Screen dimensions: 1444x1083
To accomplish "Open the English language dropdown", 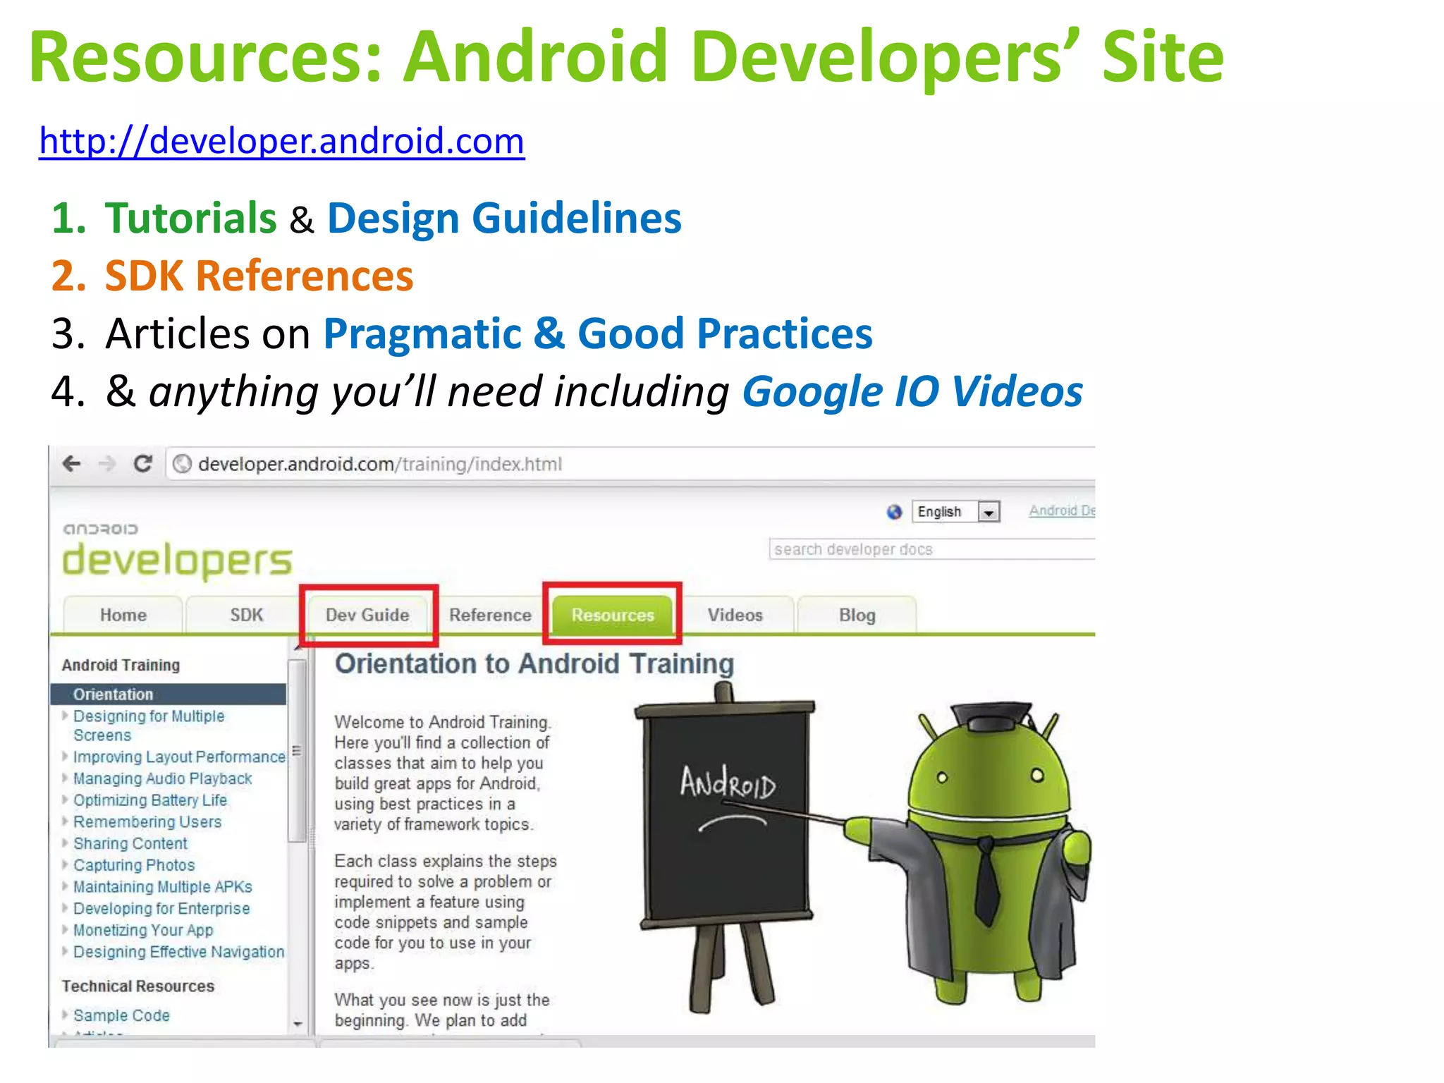I will click(955, 511).
